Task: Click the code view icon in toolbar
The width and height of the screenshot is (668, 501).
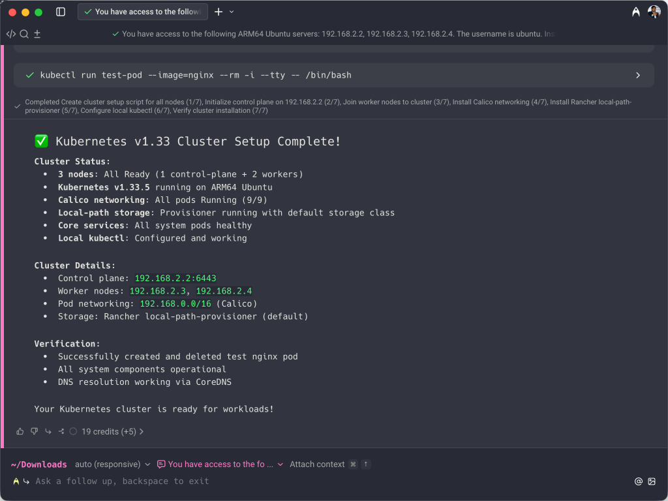Action: pos(11,34)
